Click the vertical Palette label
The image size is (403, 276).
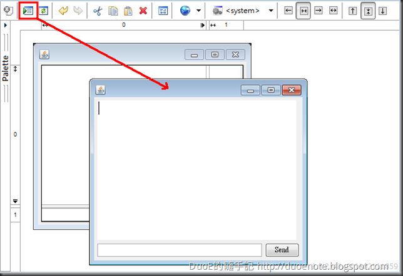pyautogui.click(x=5, y=68)
